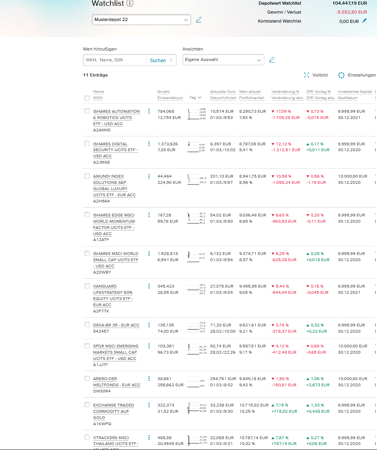The image size is (377, 450).
Task: Open the Musterdepot 22 dropdown
Action: click(141, 19)
